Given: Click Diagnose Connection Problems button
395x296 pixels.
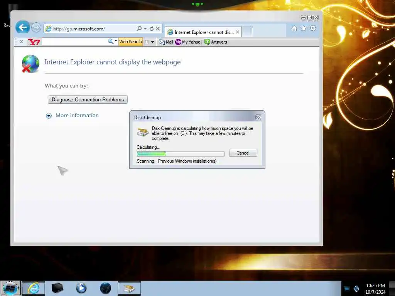Looking at the screenshot, I should (88, 99).
